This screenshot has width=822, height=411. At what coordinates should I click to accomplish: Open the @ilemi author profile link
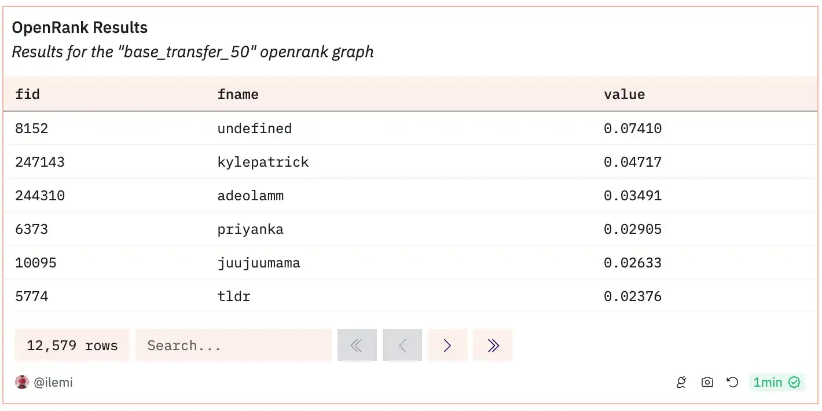click(x=53, y=382)
